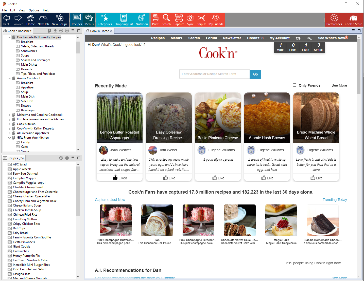Open the File menu

[x=4, y=10]
